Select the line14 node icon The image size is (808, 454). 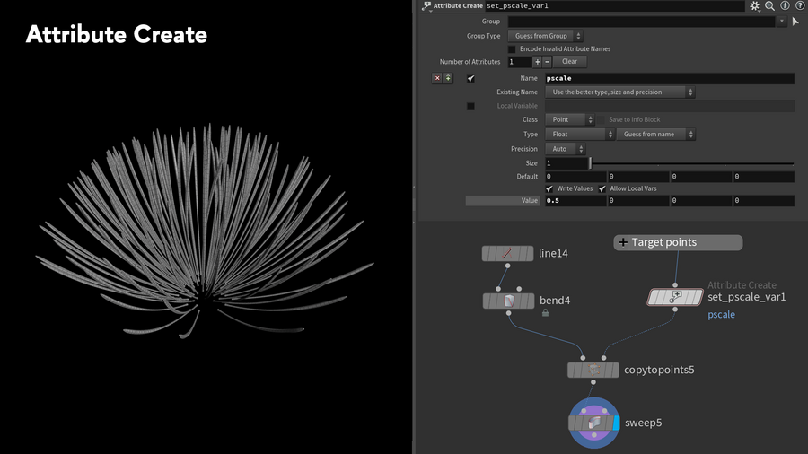click(507, 254)
